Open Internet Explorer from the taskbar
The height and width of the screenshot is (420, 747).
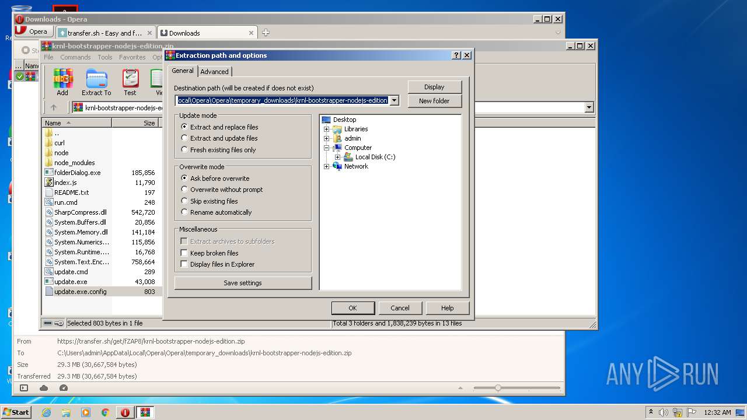coord(46,412)
